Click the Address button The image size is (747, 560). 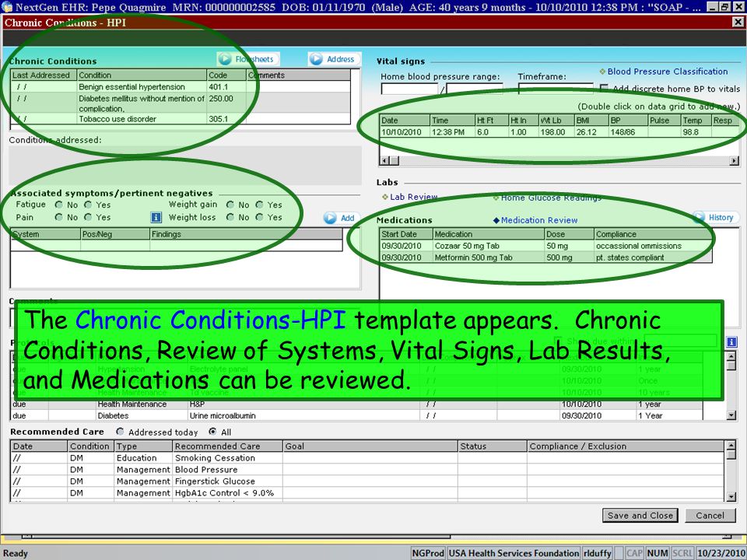335,59
